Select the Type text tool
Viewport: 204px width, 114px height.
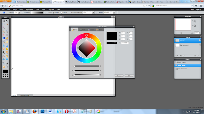(7, 63)
